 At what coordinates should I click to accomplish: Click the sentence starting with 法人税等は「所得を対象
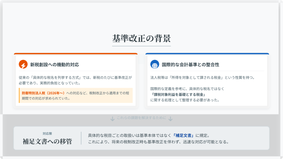202,78
